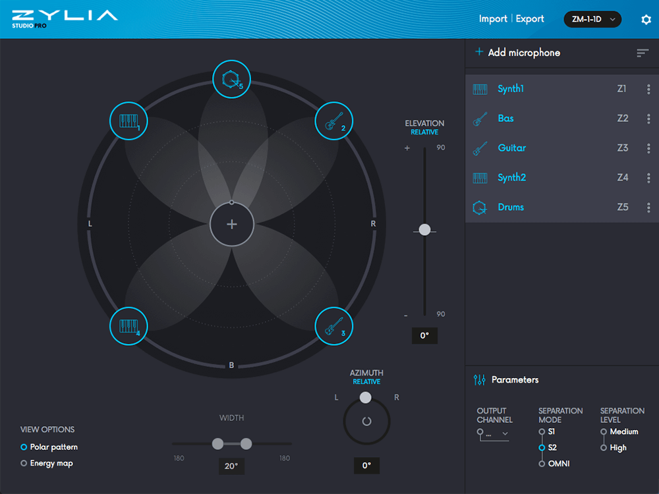Click the Drums icon next to Z5 entry
659x494 pixels.
[x=479, y=207]
